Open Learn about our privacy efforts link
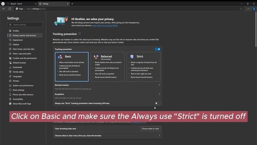257x145 pixels. tap(105, 25)
